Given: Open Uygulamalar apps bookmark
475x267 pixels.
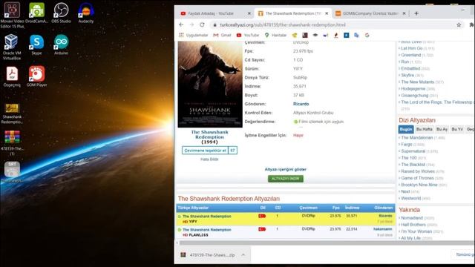Looking at the screenshot, I should tap(194, 35).
